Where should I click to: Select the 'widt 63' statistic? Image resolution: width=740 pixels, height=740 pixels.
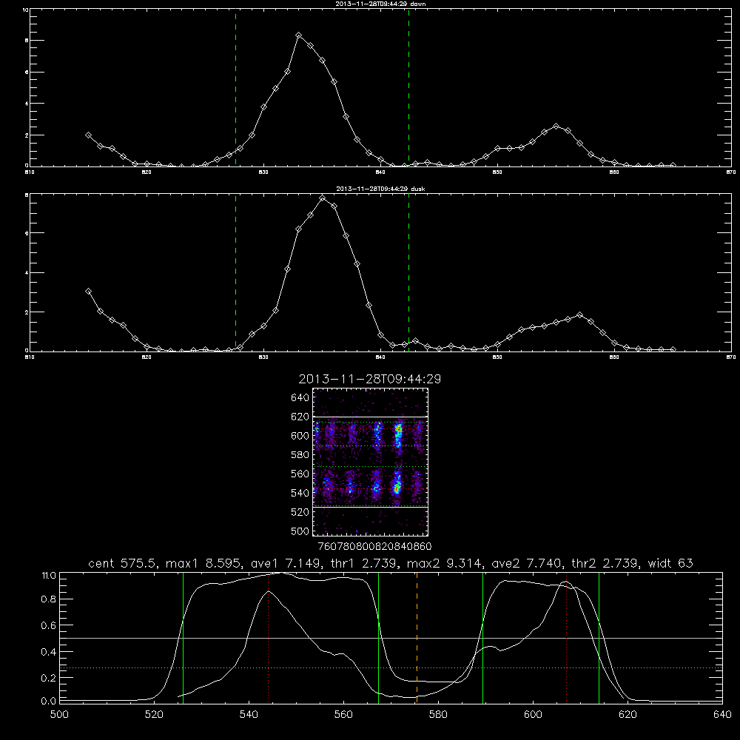[x=670, y=563]
